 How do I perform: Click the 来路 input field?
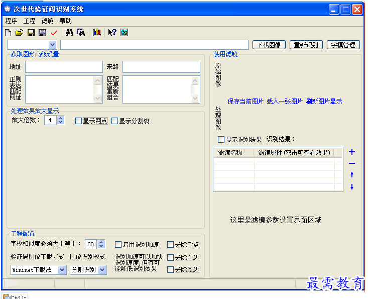pyautogui.click(x=161, y=67)
